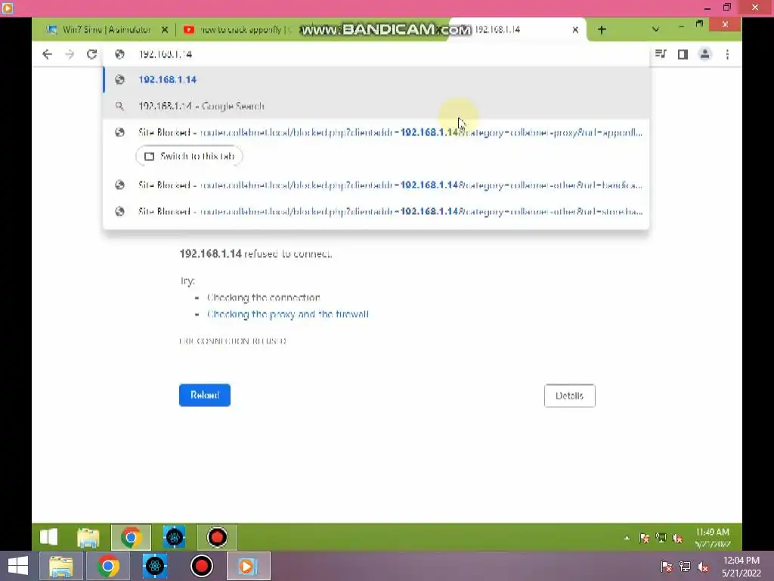774x581 pixels.
Task: Click inner tray muted volume icon
Action: click(677, 538)
